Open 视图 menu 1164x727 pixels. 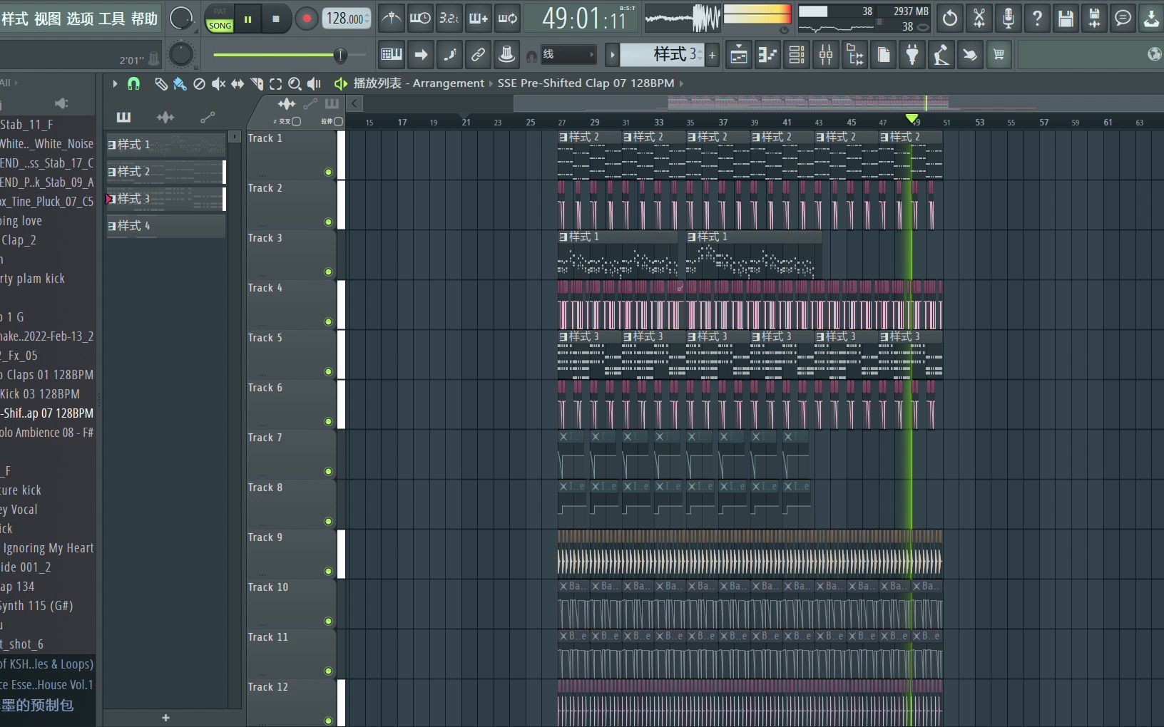(48, 19)
